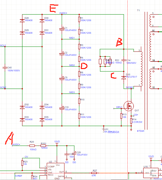Select the D32 diode symbol
The width and height of the screenshot is (162, 180).
pyautogui.click(x=22, y=107)
